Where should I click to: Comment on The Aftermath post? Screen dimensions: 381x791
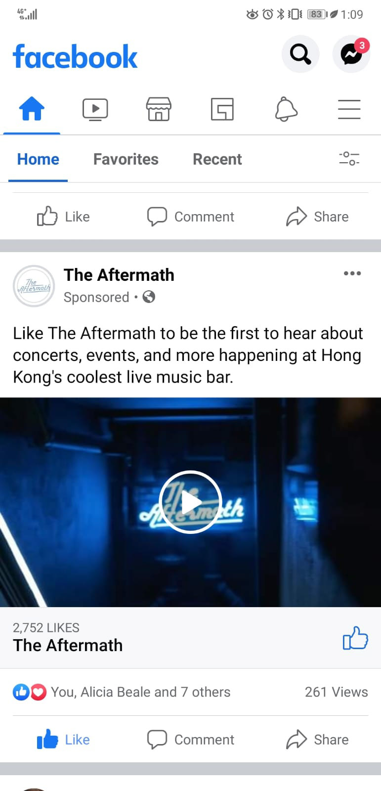(x=191, y=740)
